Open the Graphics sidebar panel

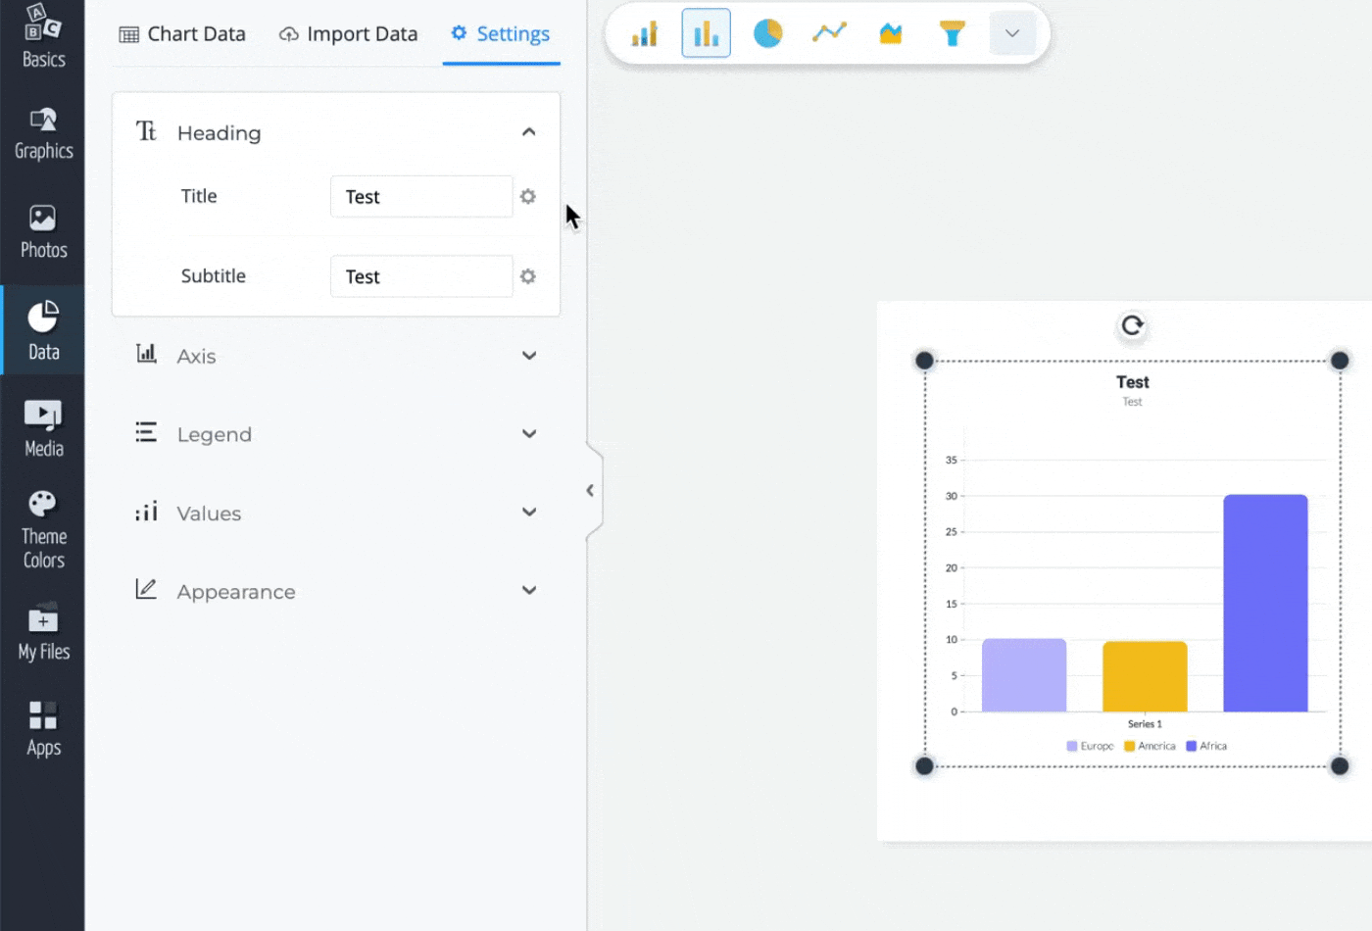click(x=43, y=133)
